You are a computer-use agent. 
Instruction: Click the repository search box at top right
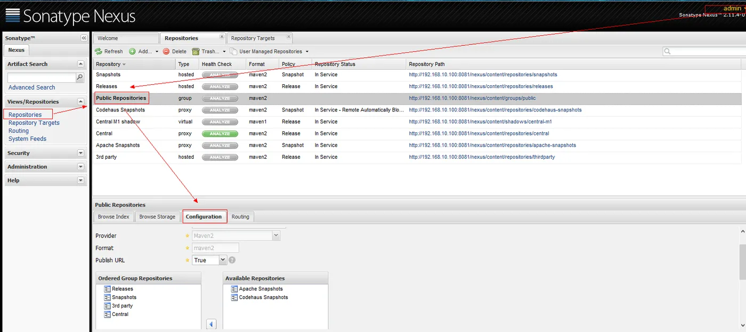coord(703,51)
